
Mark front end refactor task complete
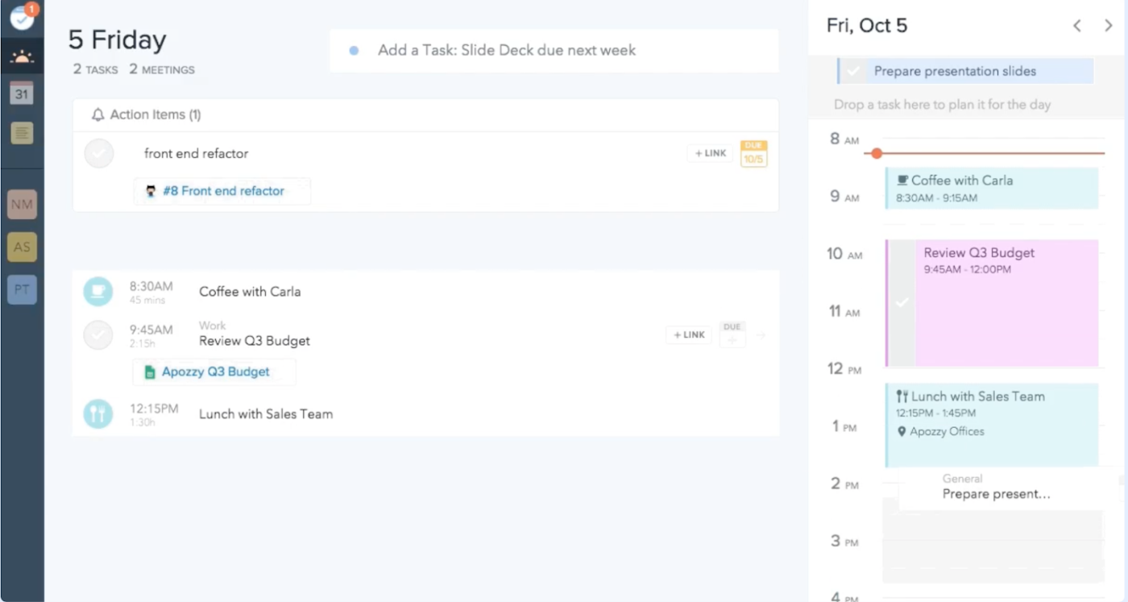(99, 153)
